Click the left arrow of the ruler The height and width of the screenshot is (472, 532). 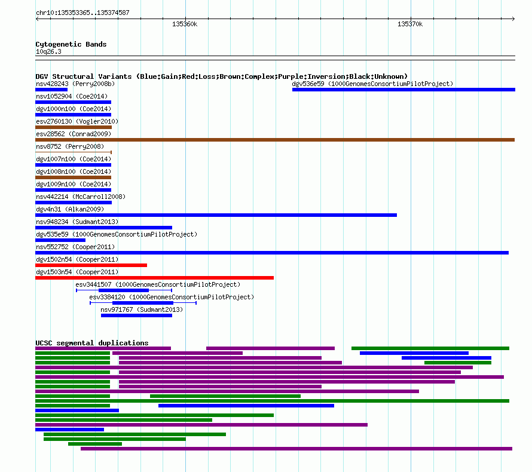(37, 19)
